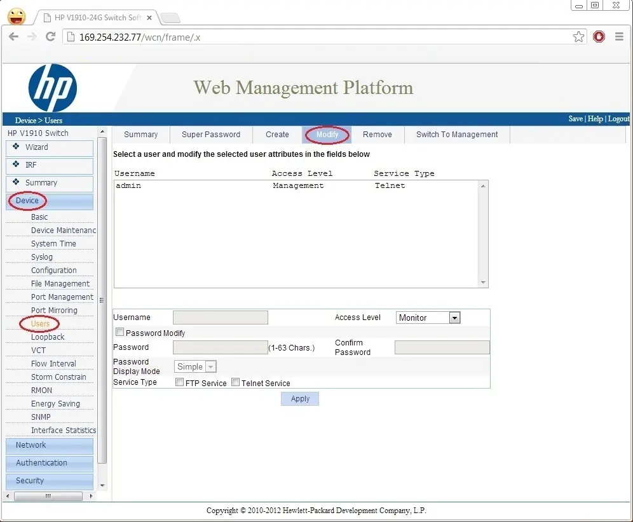Open the browser hamburger menu

click(619, 37)
